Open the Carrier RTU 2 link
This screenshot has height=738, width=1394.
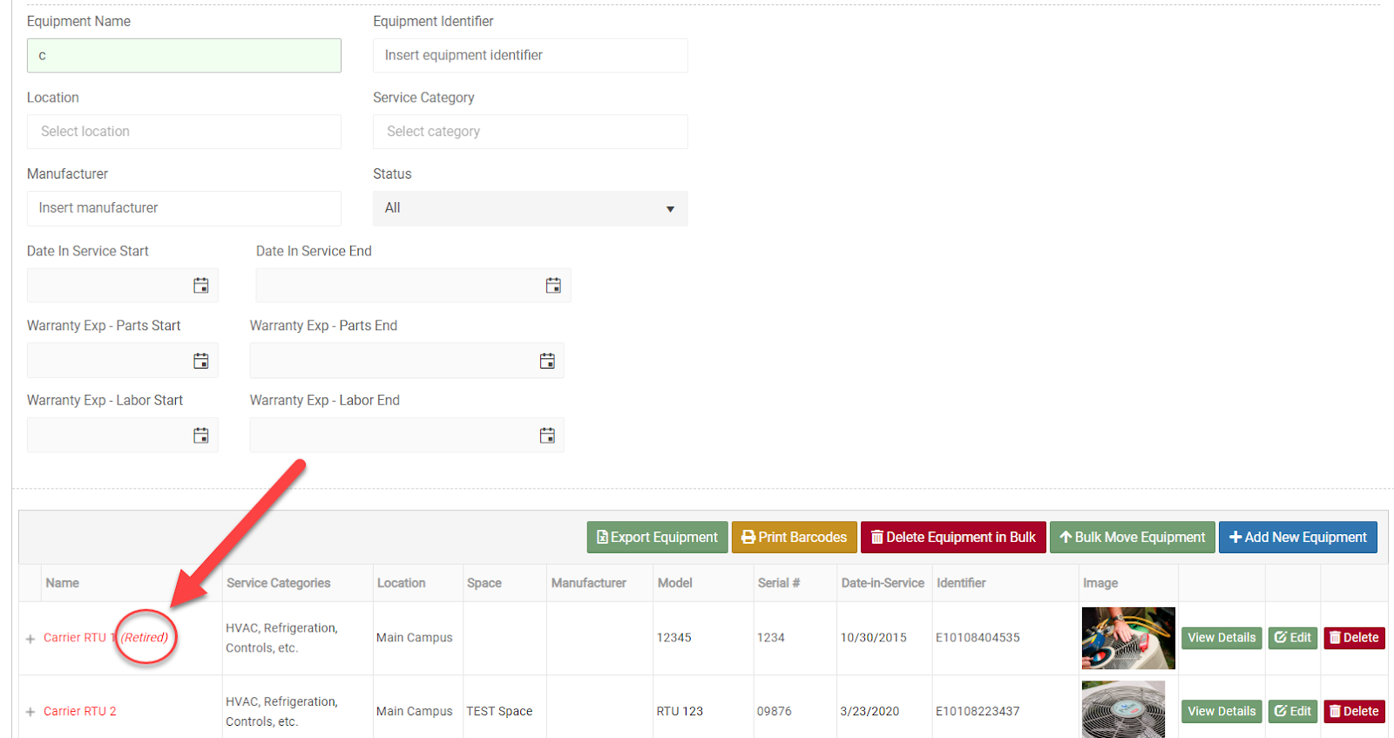80,712
